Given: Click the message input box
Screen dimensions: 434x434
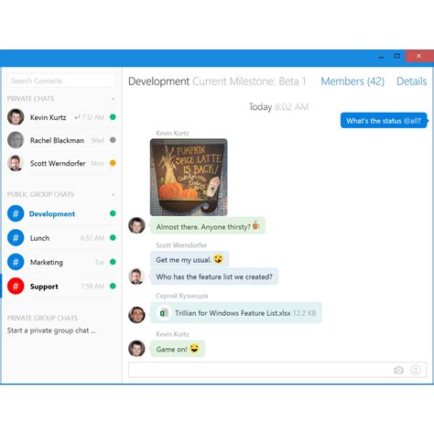Looking at the screenshot, I should click(277, 370).
